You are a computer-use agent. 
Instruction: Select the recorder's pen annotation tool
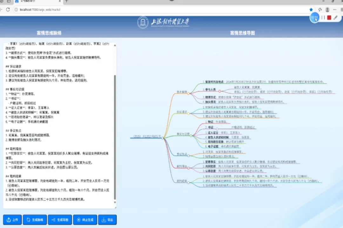(336, 17)
